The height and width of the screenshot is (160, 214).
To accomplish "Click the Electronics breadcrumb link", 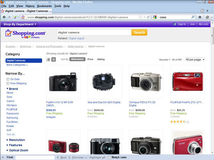I will (x=26, y=46).
